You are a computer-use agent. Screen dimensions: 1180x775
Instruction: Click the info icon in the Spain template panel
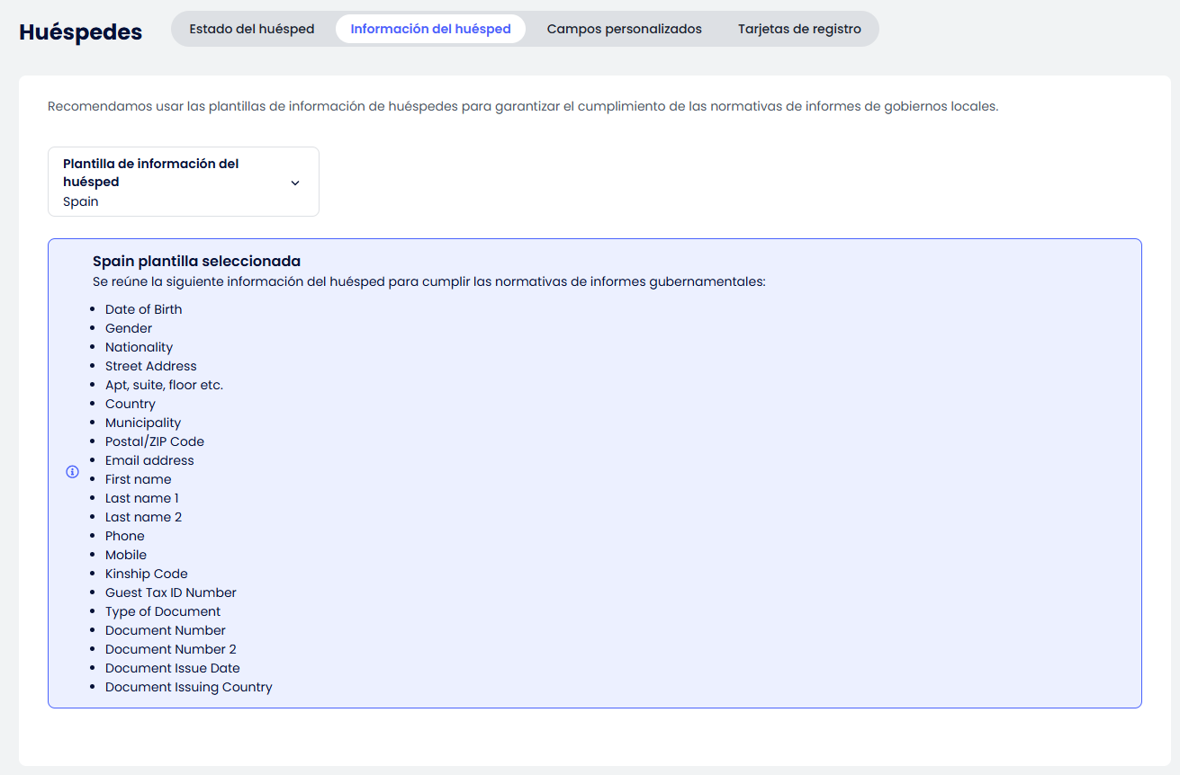point(73,472)
